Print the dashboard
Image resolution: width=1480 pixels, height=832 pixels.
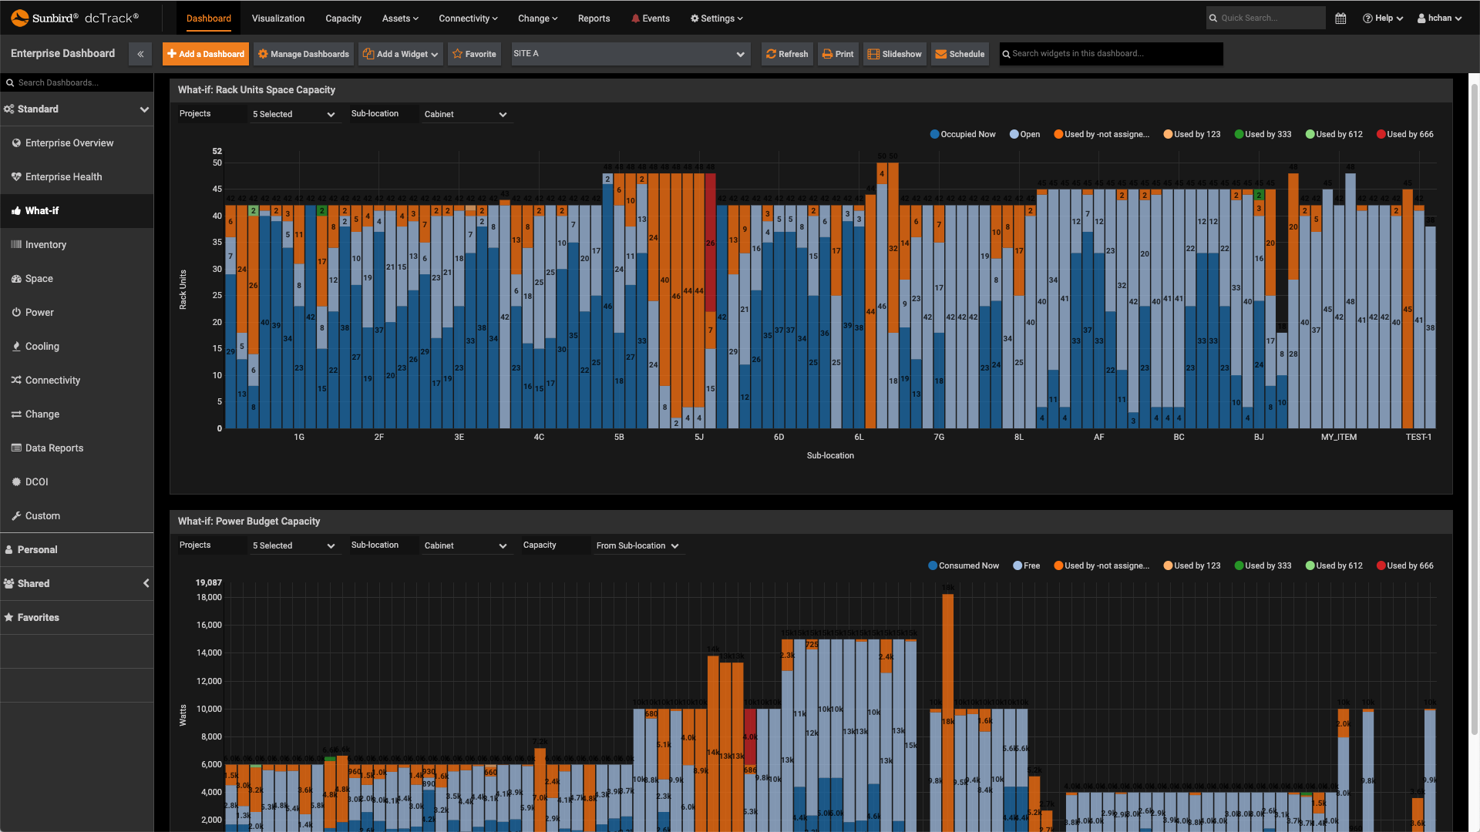838,54
